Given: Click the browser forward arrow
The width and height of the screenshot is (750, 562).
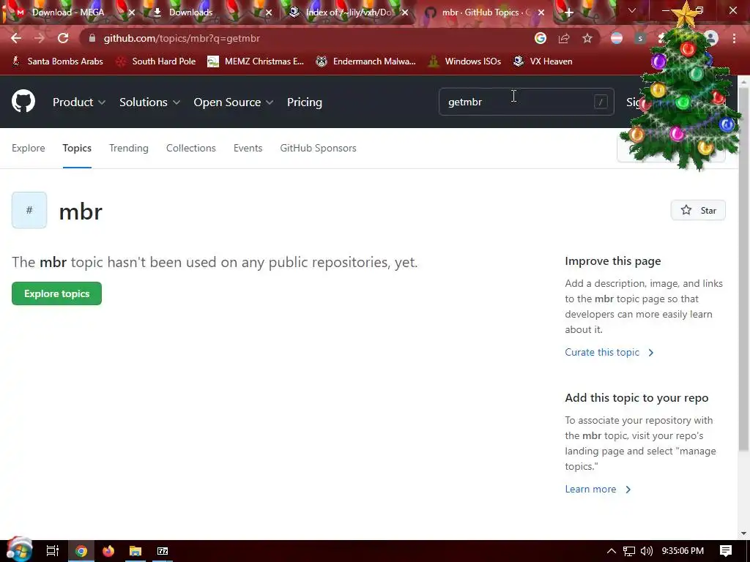Looking at the screenshot, I should [x=40, y=38].
